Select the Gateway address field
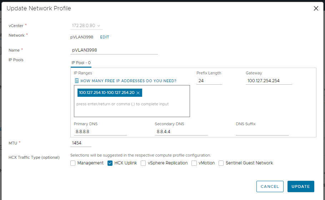325x200 pixels. (x=269, y=81)
